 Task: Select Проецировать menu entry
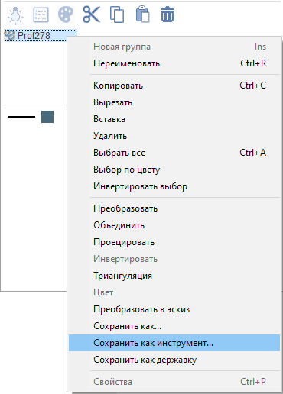[x=174, y=242]
